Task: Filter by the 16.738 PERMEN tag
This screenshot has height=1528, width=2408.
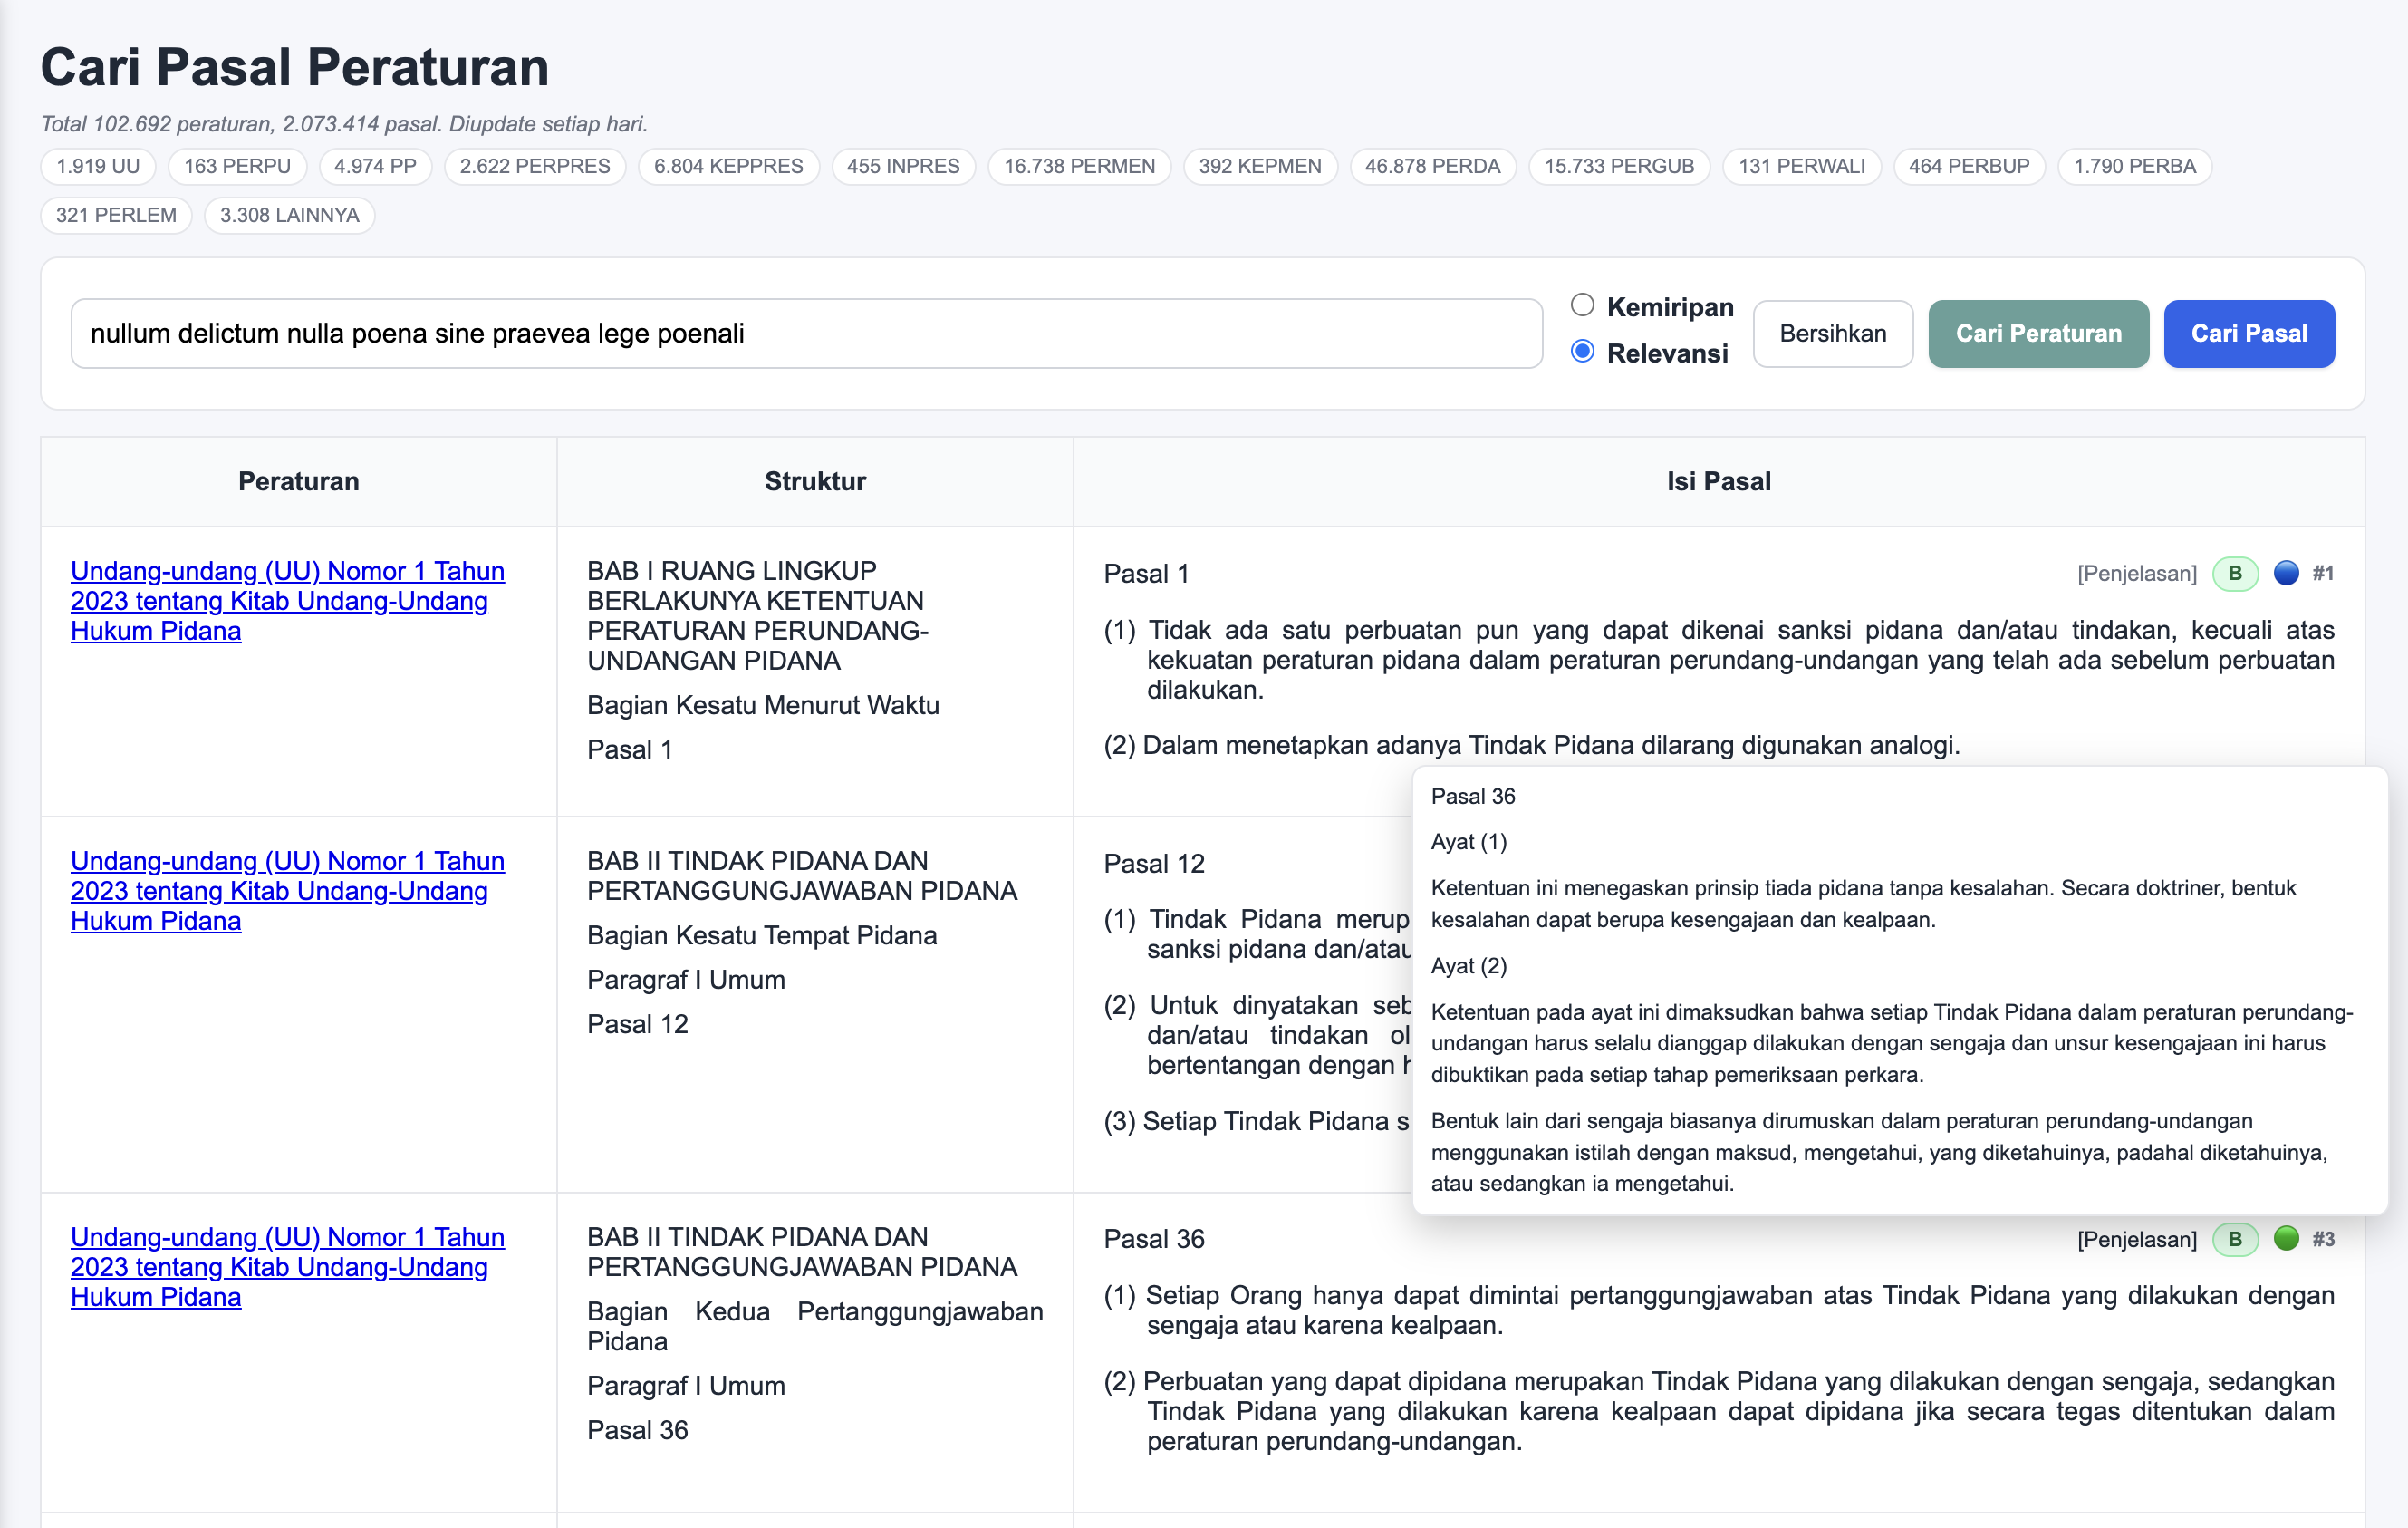Action: pyautogui.click(x=1079, y=166)
